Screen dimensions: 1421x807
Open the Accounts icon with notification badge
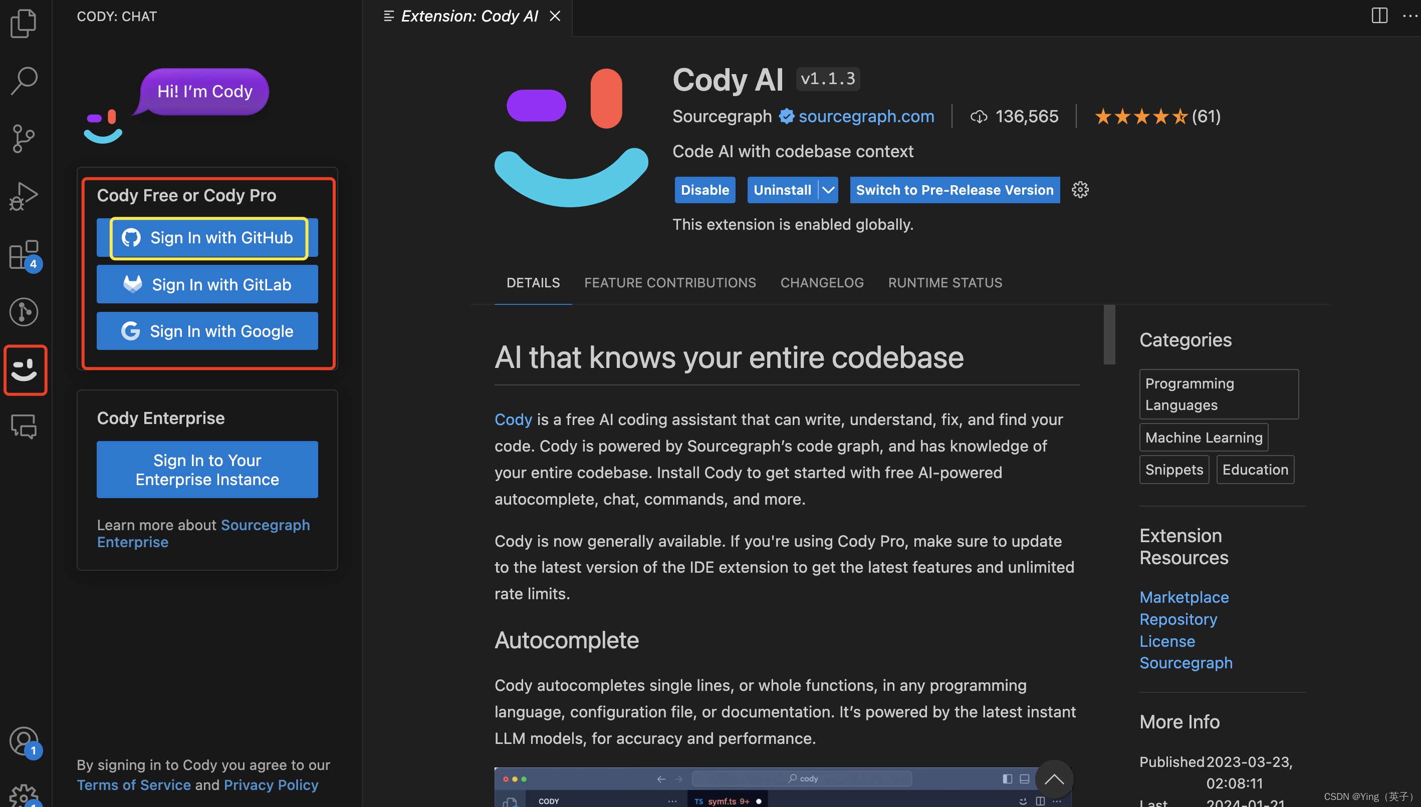[x=24, y=741]
